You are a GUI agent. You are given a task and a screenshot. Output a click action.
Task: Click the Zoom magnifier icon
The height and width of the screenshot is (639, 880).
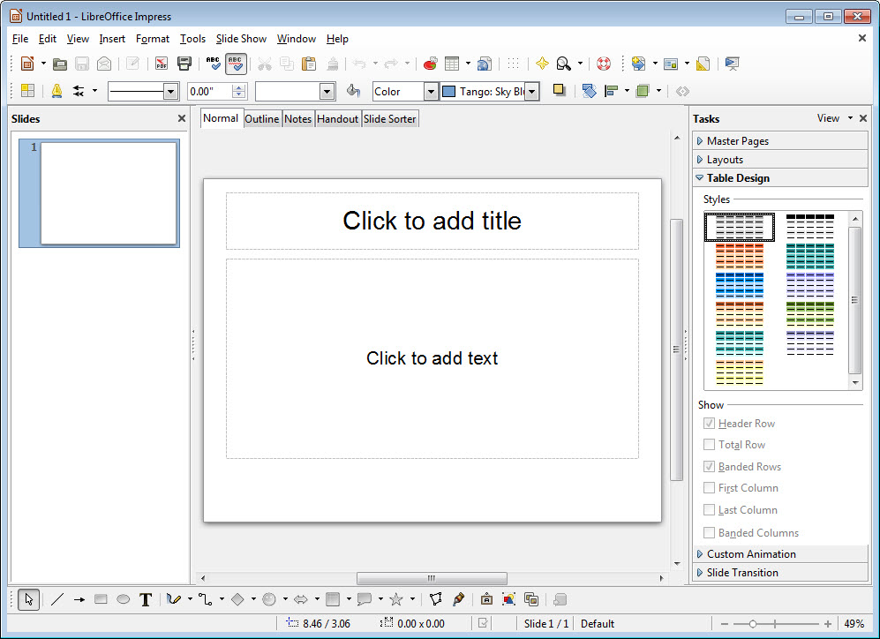click(x=563, y=64)
